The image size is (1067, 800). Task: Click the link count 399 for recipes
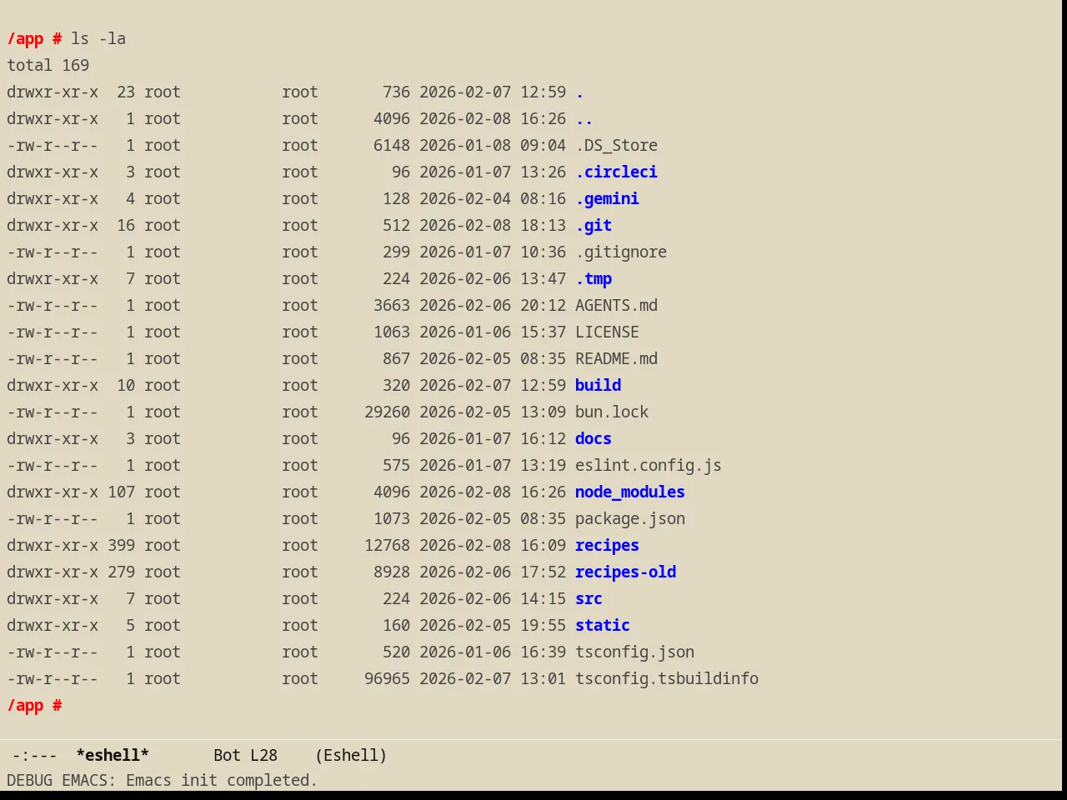pyautogui.click(x=121, y=545)
